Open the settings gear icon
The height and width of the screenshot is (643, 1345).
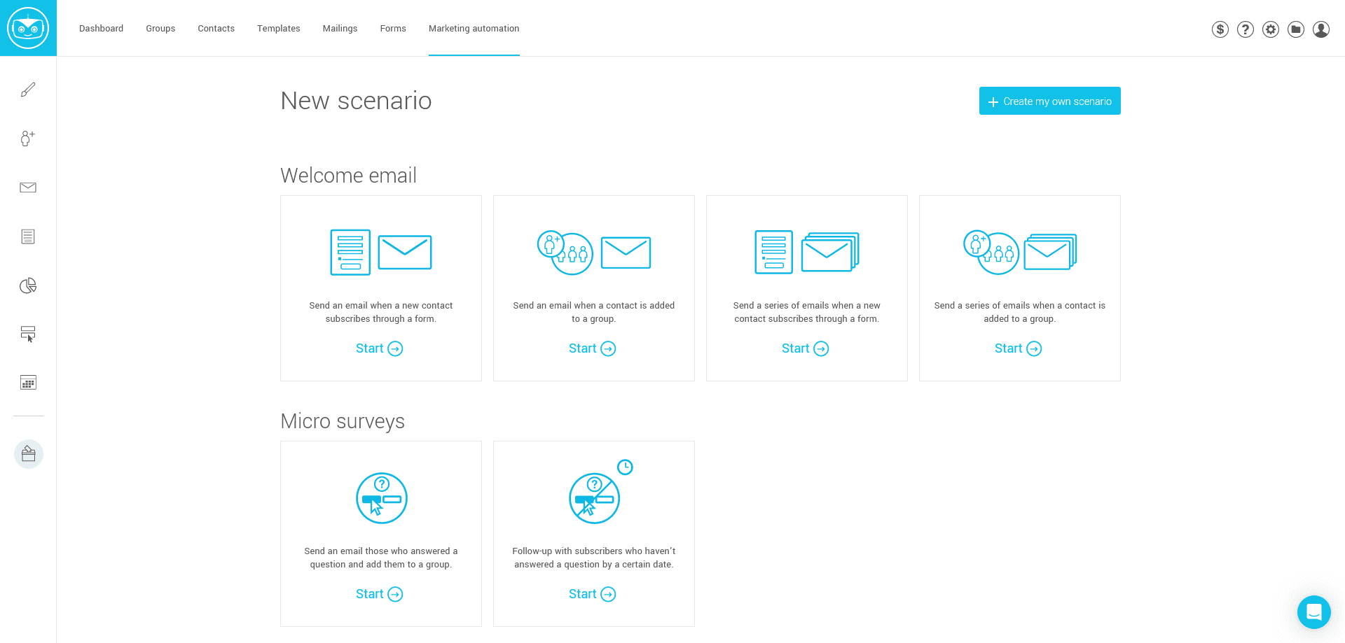click(1270, 29)
